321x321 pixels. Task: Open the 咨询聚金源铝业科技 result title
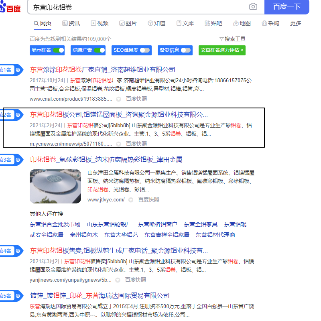click(x=119, y=115)
